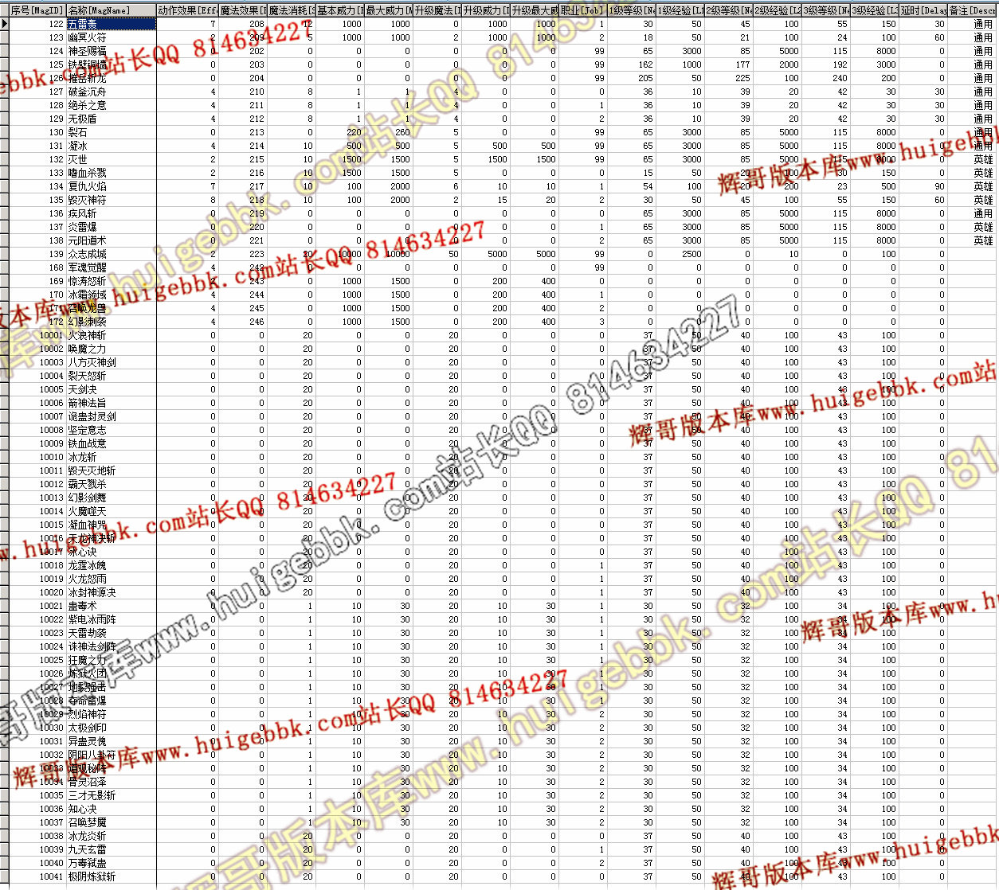Select the 基本威力 column header

point(339,10)
